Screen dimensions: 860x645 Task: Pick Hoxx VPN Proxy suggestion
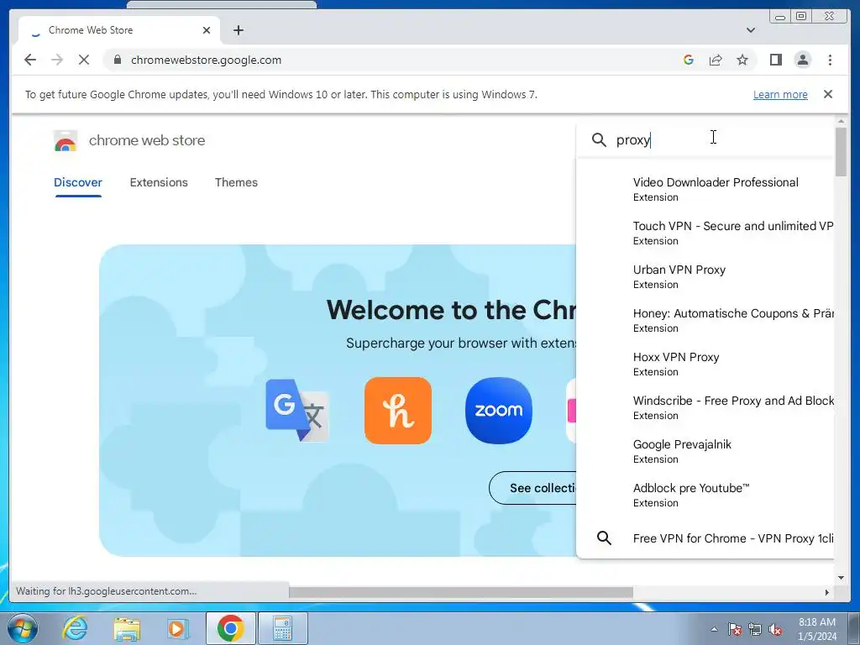tap(705, 364)
